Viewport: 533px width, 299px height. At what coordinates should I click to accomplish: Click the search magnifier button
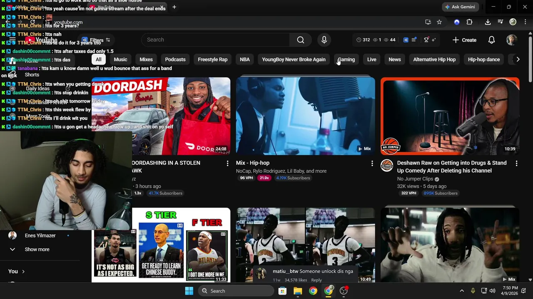pos(301,40)
